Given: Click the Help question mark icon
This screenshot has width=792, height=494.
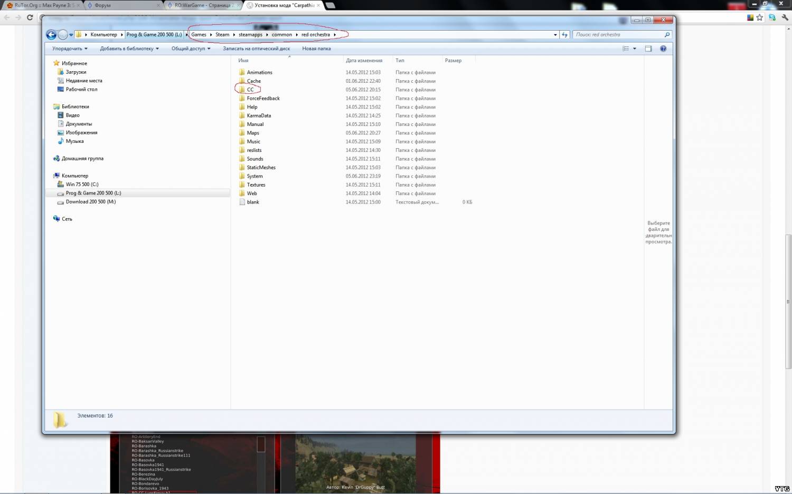Looking at the screenshot, I should pos(663,49).
